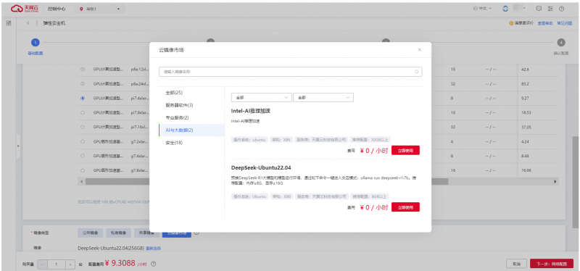Click the search magnifier icon in image search box
The image size is (580, 271).
click(416, 72)
